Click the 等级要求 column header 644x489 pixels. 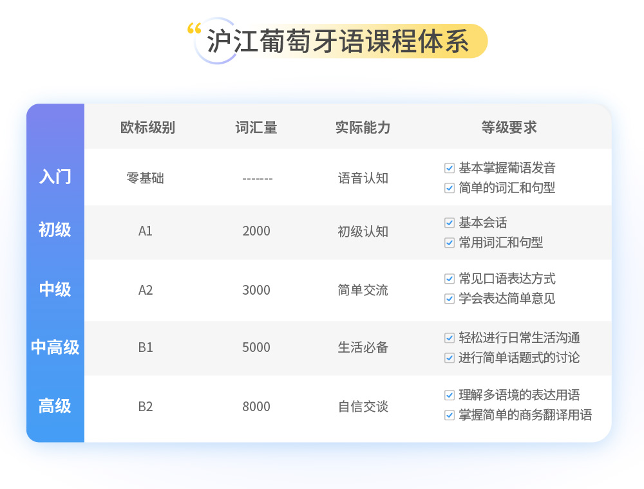coord(509,127)
